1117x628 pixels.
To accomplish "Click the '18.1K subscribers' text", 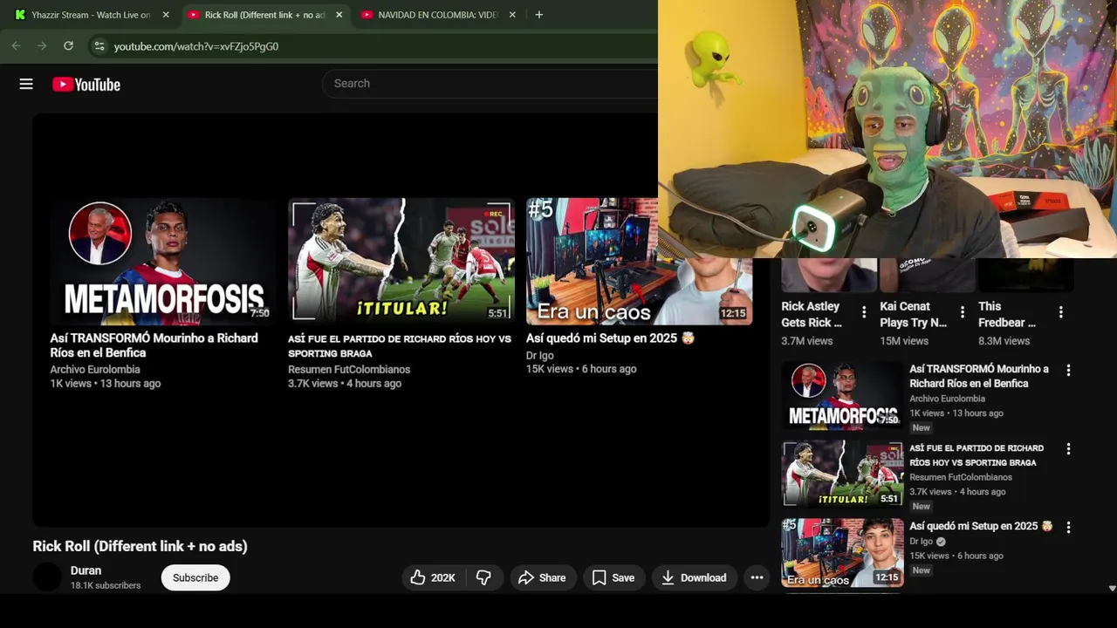I will pos(106,585).
